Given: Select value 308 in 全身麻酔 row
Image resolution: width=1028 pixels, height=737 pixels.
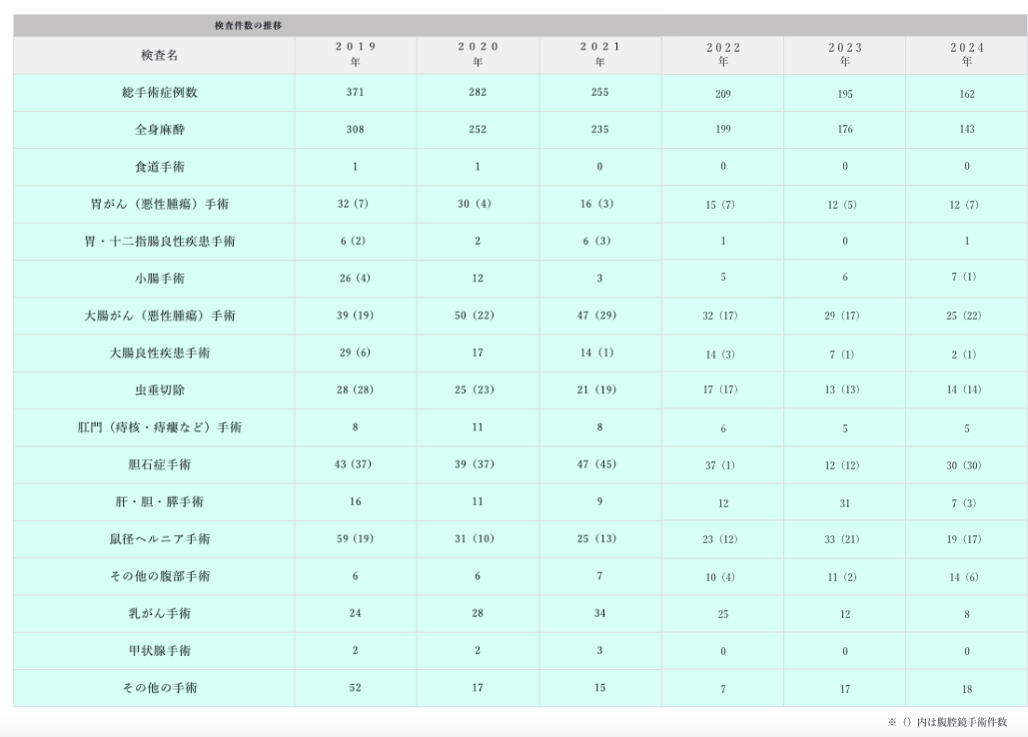Looking at the screenshot, I should click(x=356, y=130).
